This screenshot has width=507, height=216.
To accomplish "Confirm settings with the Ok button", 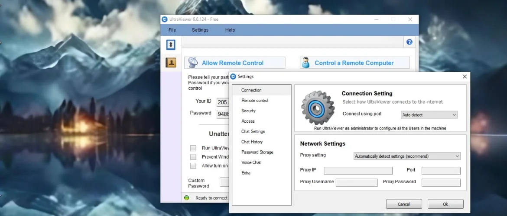I will click(445, 204).
